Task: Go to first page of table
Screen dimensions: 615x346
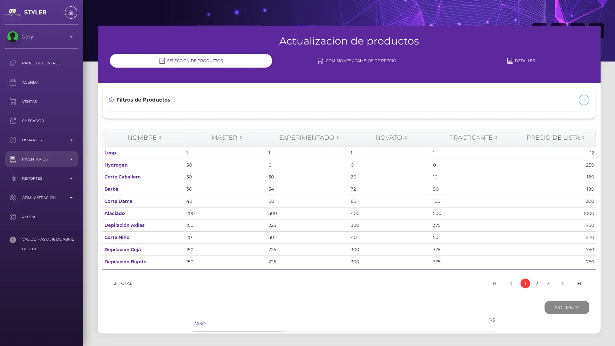Action: tap(495, 284)
